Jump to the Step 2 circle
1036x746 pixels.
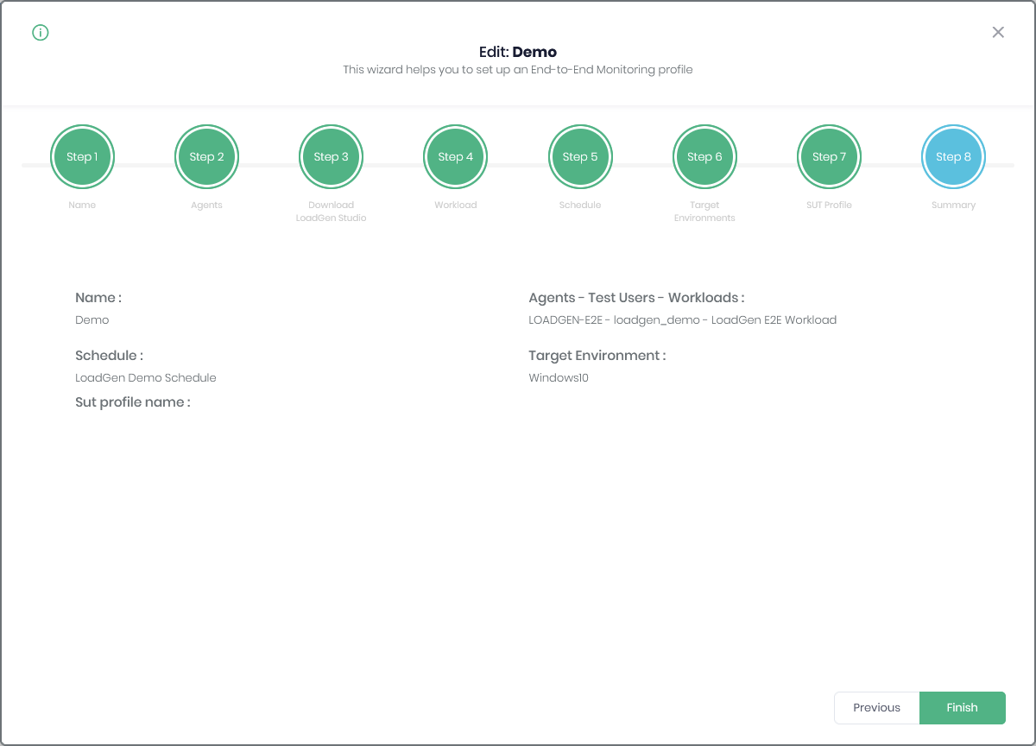(206, 157)
